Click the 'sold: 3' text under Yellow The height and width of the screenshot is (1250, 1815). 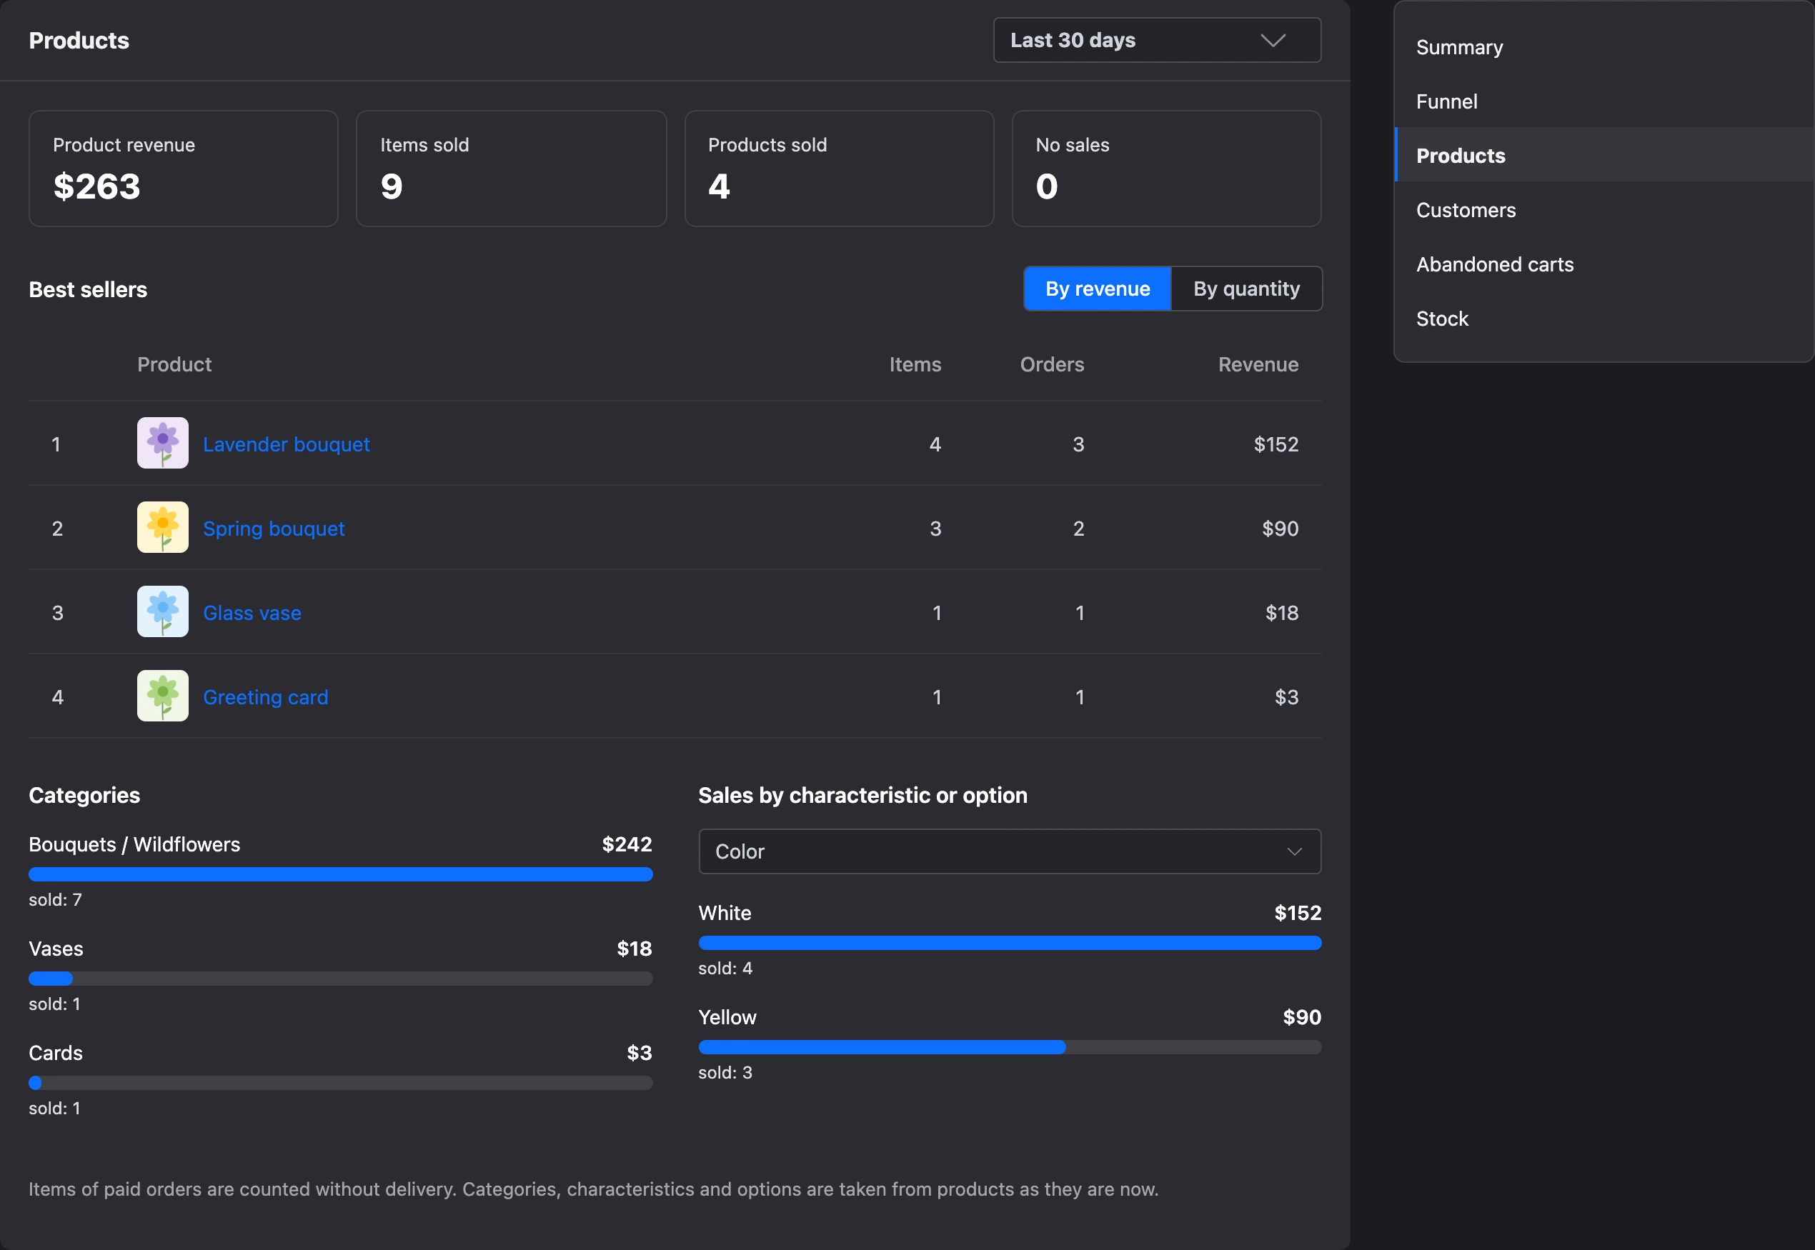click(725, 1073)
